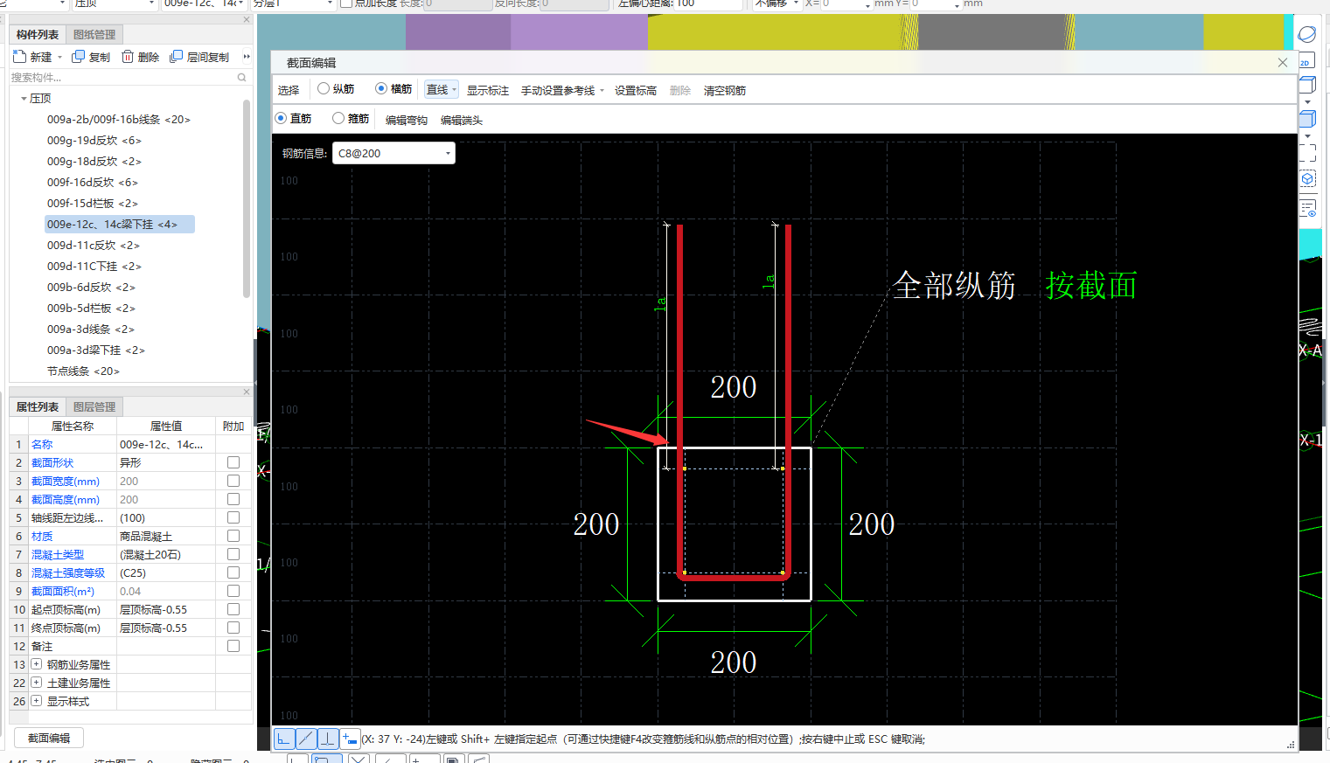Select the 直筋 radio button
This screenshot has height=763, width=1330.
(281, 118)
